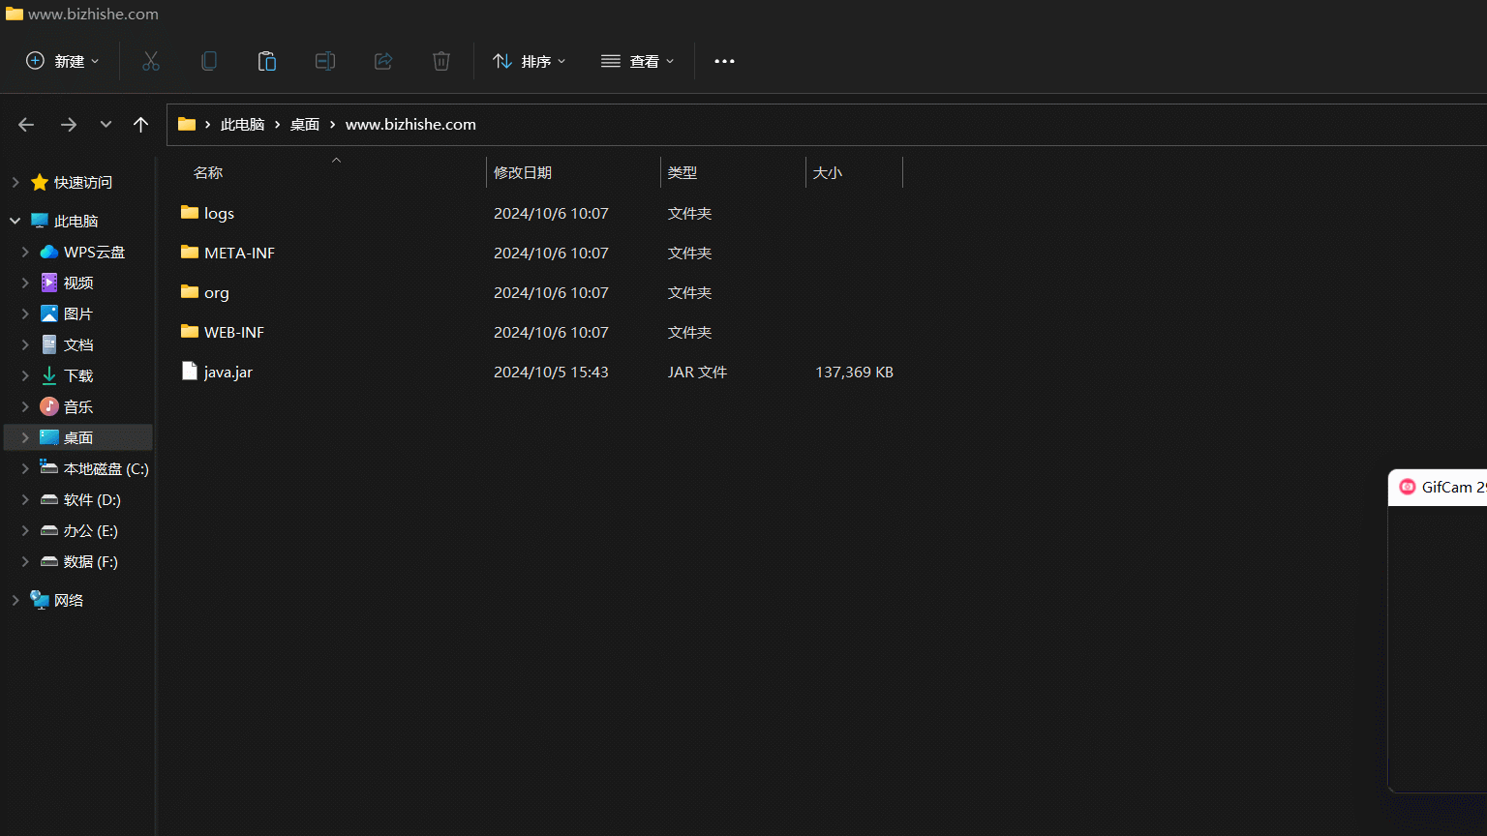Go up one folder level arrow

pos(141,124)
